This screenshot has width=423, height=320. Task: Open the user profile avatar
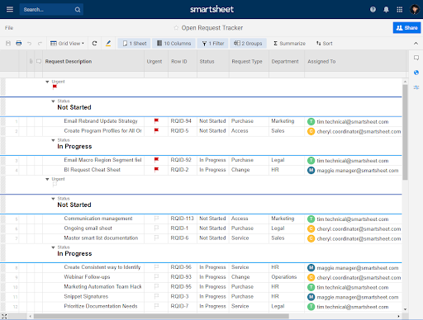point(415,10)
